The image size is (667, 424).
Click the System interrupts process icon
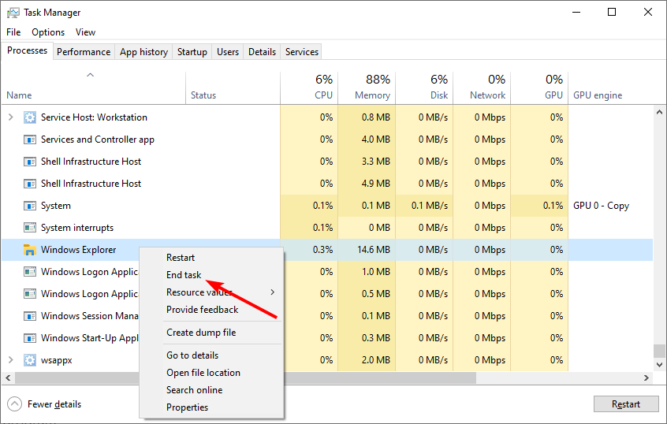[30, 228]
